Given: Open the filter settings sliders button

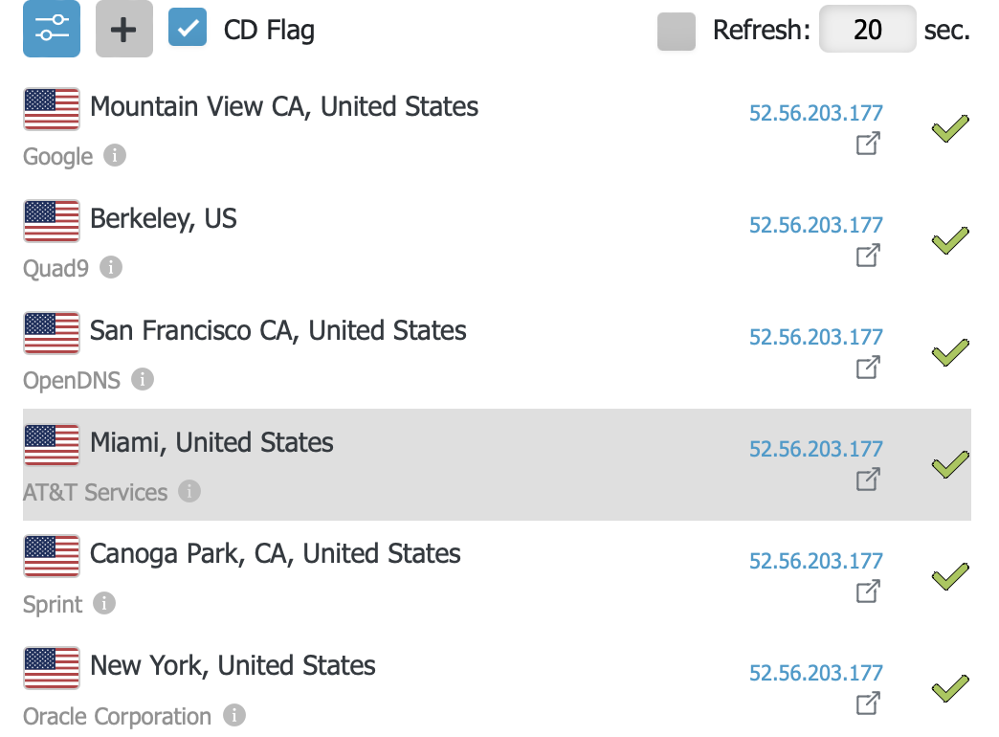Looking at the screenshot, I should (x=52, y=29).
